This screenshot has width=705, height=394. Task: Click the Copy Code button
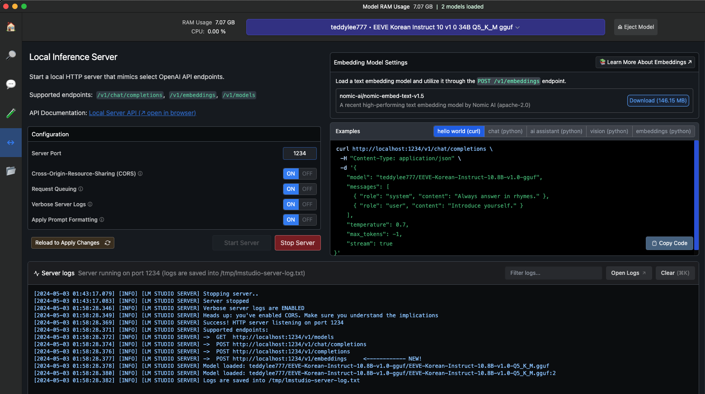[x=669, y=243]
